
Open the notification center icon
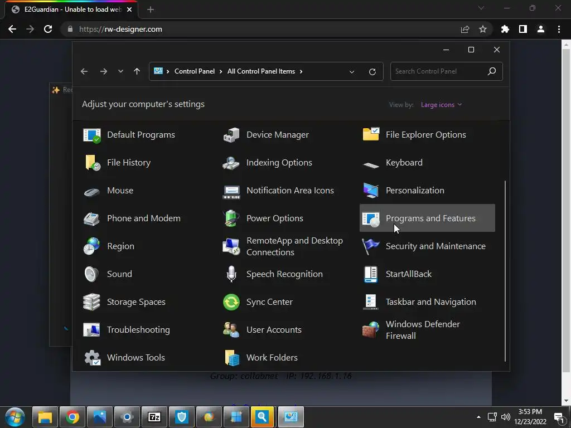559,417
